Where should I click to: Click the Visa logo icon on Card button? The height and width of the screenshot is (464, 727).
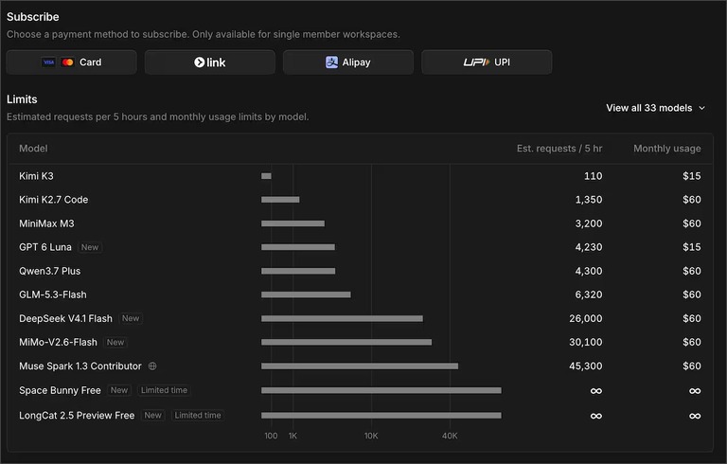click(x=48, y=62)
